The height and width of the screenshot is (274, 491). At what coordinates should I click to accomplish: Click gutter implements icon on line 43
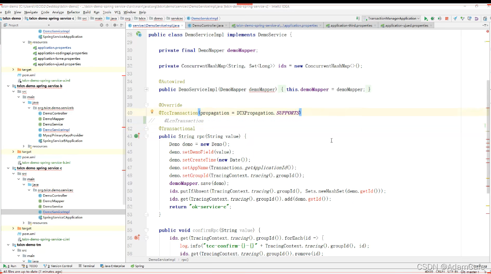[x=137, y=136]
